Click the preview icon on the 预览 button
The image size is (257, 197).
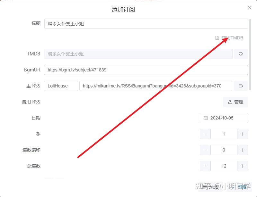[x=205, y=186]
